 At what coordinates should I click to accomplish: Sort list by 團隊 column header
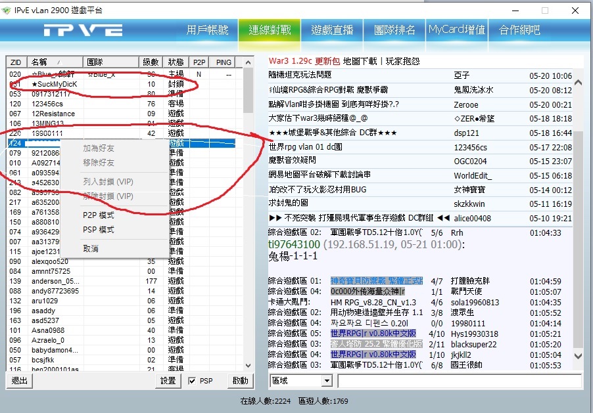[x=111, y=62]
